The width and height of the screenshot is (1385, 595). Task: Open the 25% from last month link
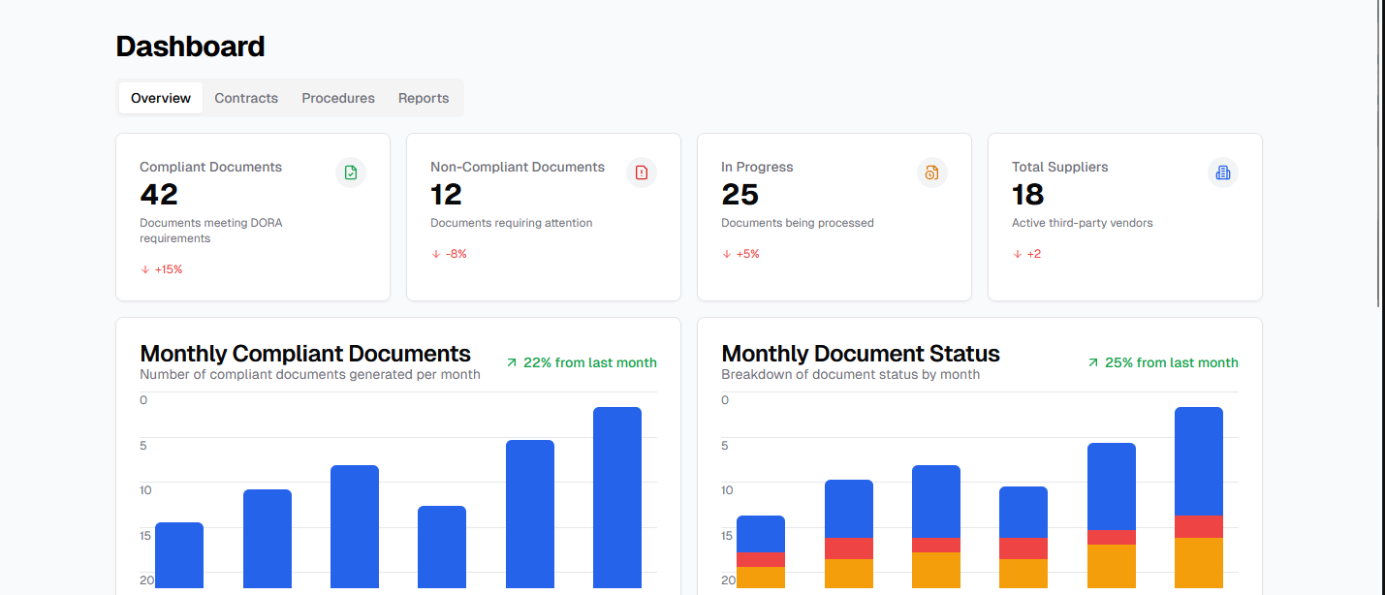click(1172, 361)
